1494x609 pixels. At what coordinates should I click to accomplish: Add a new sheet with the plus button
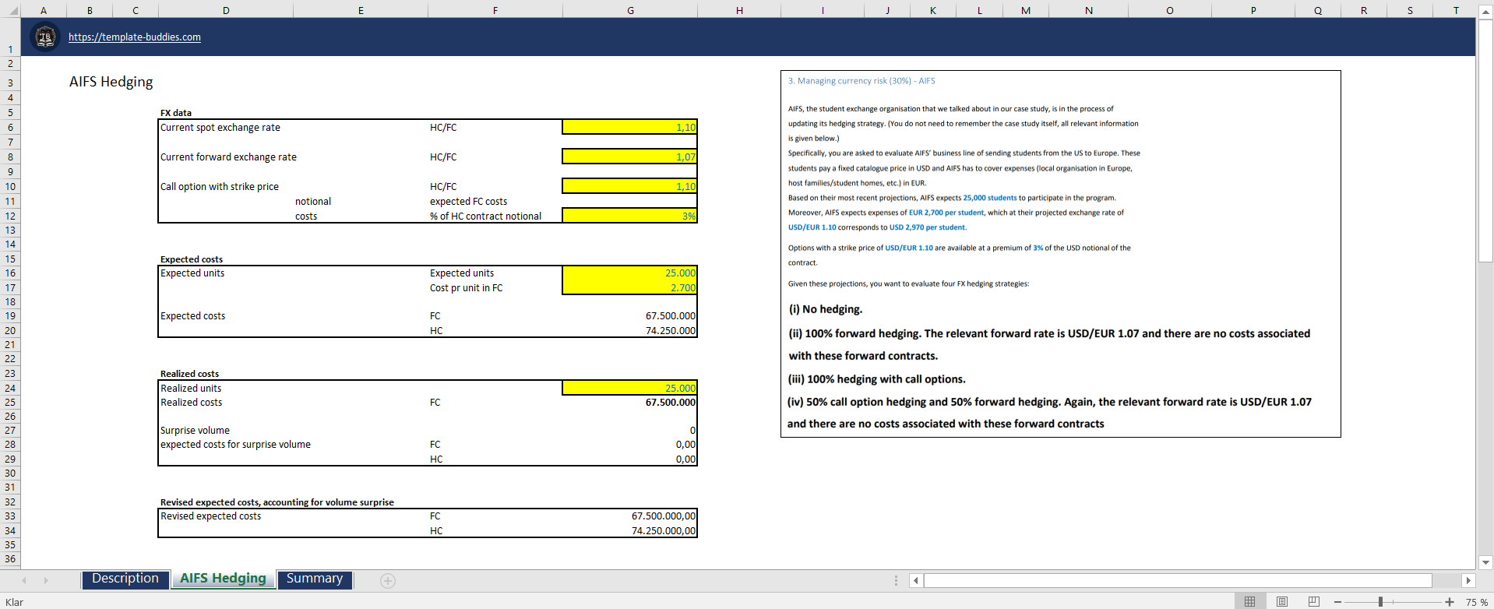tap(388, 580)
